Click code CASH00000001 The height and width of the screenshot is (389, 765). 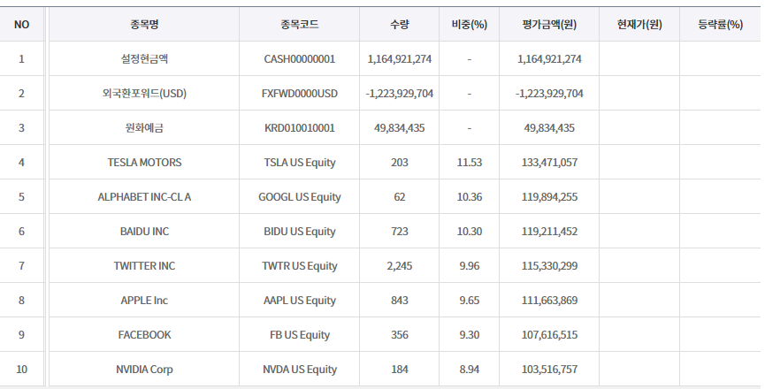click(300, 59)
